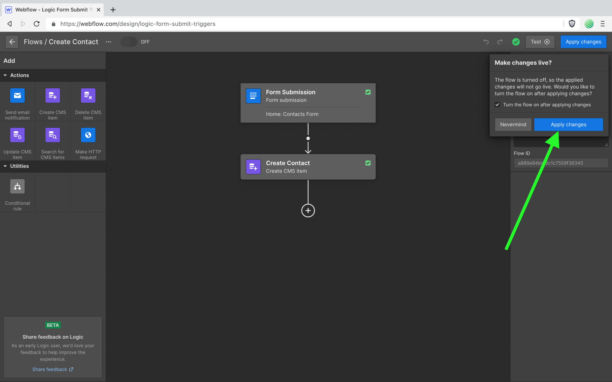Image resolution: width=612 pixels, height=382 pixels.
Task: Click the browser forward button
Action: (x=23, y=24)
